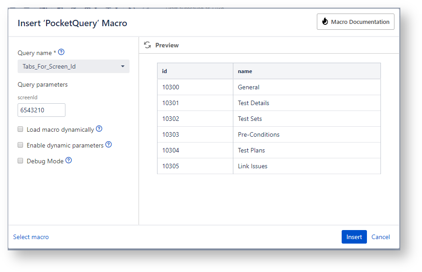The image size is (422, 272).
Task: Turn on Debug Mode
Action: click(x=20, y=161)
